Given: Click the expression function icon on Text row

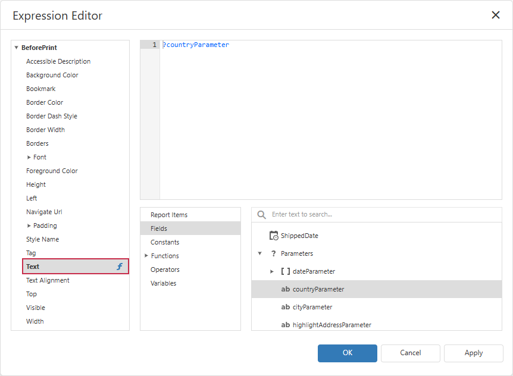Looking at the screenshot, I should [120, 267].
